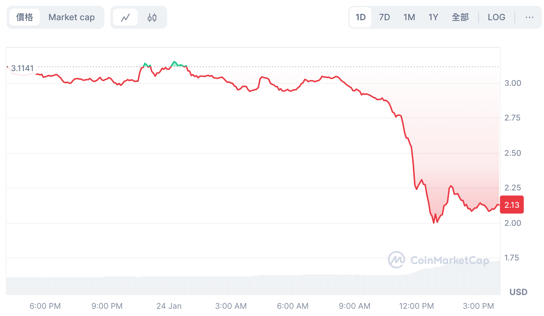Click the dotted 3.1141 reference price label
The height and width of the screenshot is (316, 544).
click(x=22, y=68)
